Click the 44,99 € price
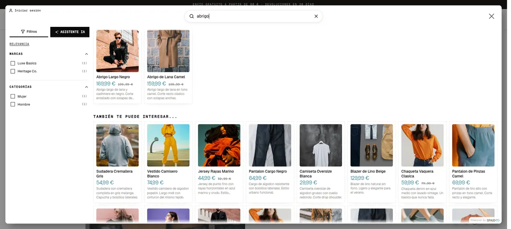511x229 pixels. pos(207,178)
